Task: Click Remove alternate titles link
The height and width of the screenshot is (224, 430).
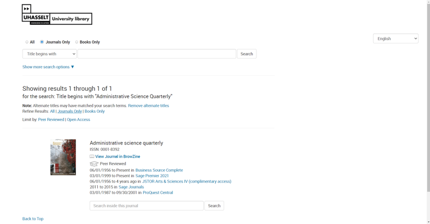Action: (x=148, y=106)
